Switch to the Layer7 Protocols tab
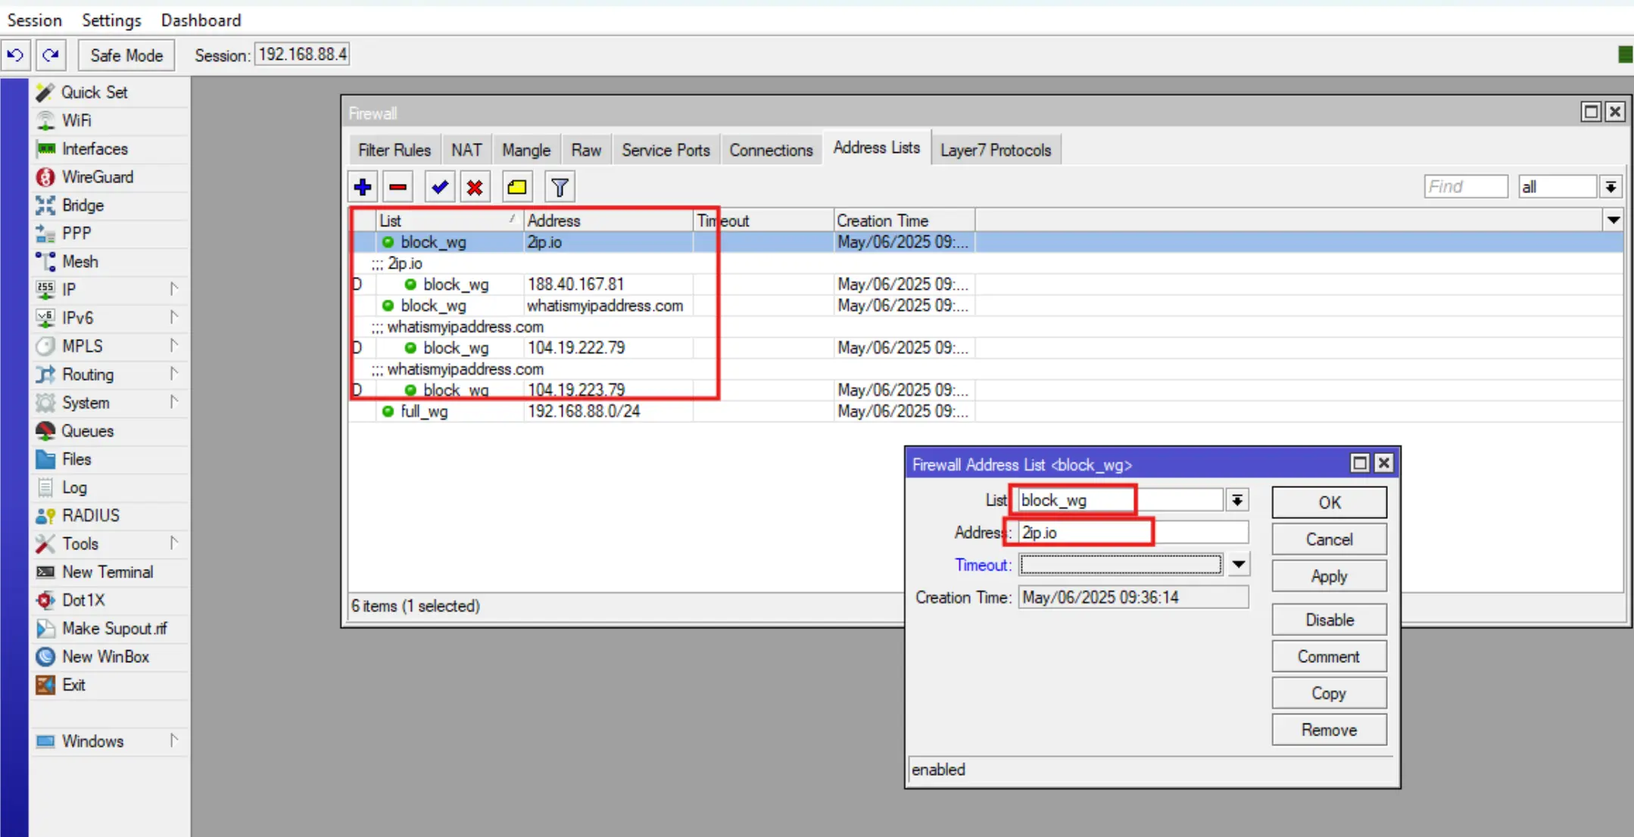The image size is (1634, 837). pos(996,150)
